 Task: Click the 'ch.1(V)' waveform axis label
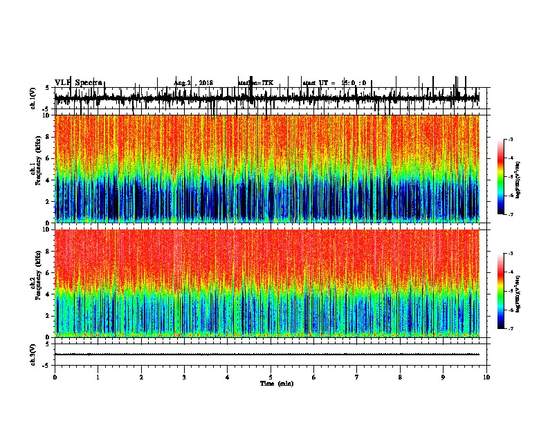click(33, 98)
